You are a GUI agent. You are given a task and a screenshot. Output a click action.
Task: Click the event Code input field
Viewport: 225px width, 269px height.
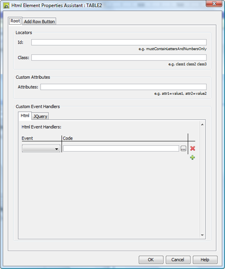click(121, 148)
